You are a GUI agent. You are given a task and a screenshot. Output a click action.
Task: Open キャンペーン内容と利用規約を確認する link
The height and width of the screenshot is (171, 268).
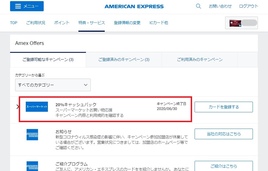click(x=90, y=115)
